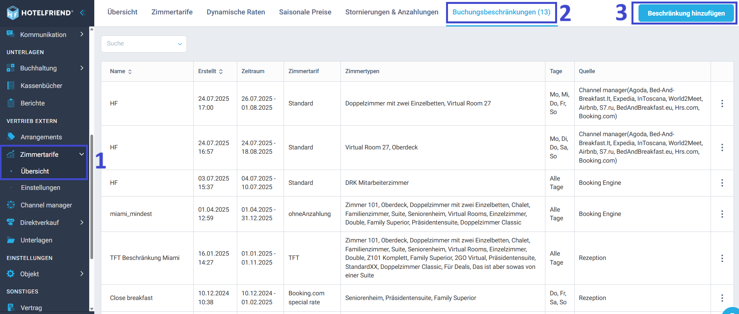Switch to the Saisonale Preise tab

(x=305, y=12)
